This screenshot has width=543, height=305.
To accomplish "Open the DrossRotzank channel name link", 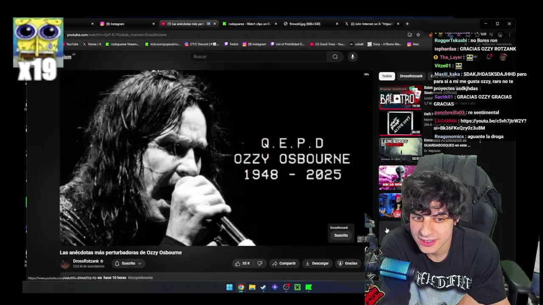I will 86,261.
